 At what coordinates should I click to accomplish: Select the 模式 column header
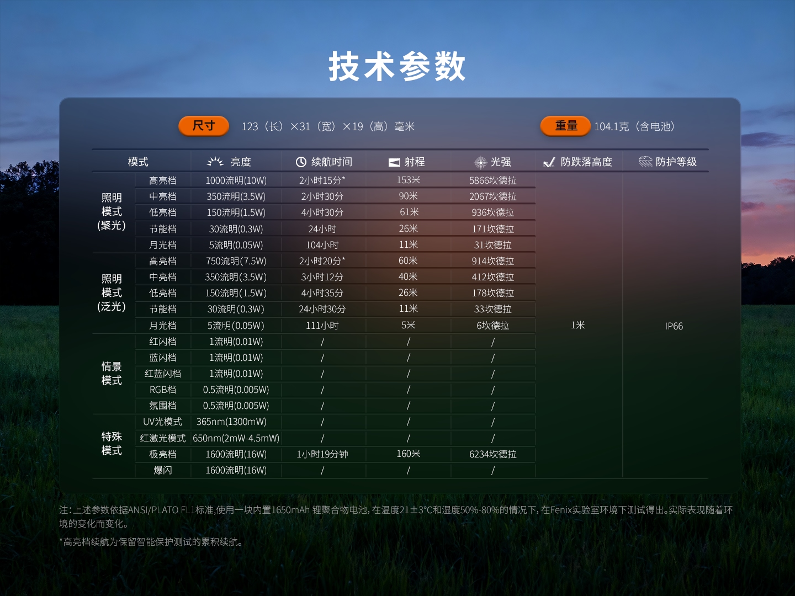pos(138,162)
